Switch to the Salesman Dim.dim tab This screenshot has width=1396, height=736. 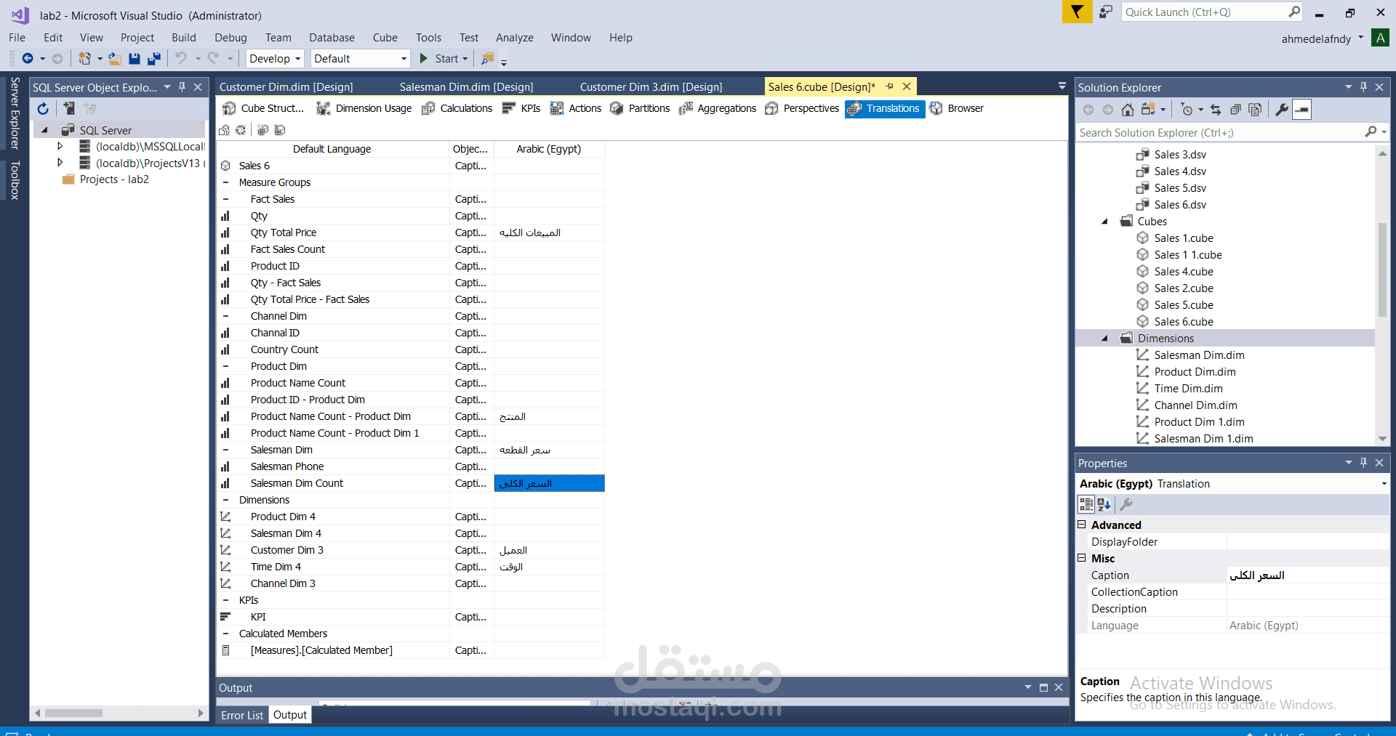(x=466, y=86)
